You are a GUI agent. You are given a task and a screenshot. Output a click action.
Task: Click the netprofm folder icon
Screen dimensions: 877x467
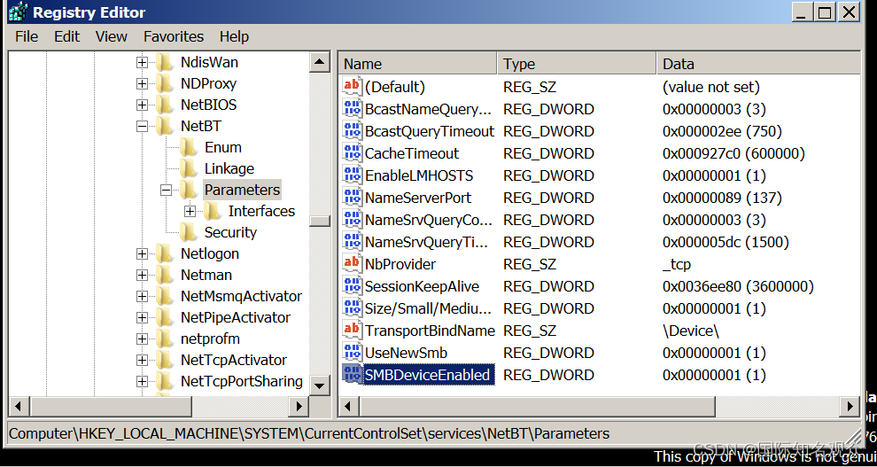pos(165,339)
